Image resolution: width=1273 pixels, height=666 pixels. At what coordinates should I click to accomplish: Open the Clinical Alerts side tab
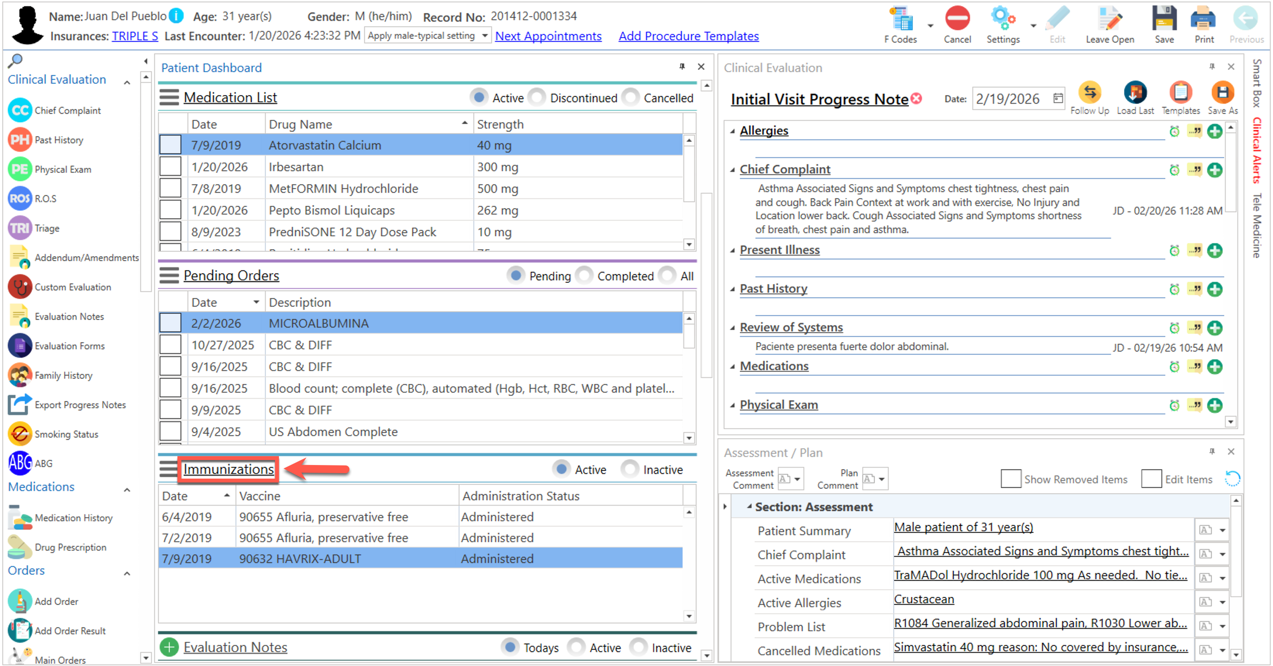pyautogui.click(x=1257, y=150)
